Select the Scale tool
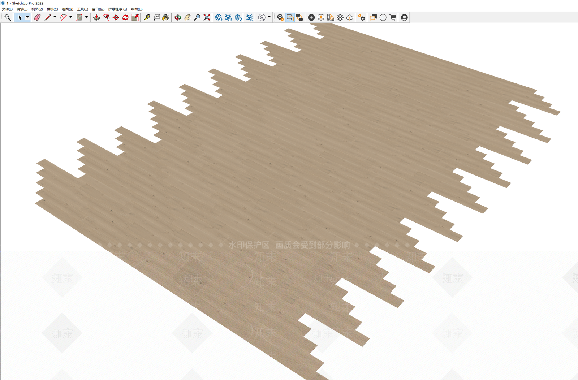This screenshot has width=578, height=380. tap(135, 17)
